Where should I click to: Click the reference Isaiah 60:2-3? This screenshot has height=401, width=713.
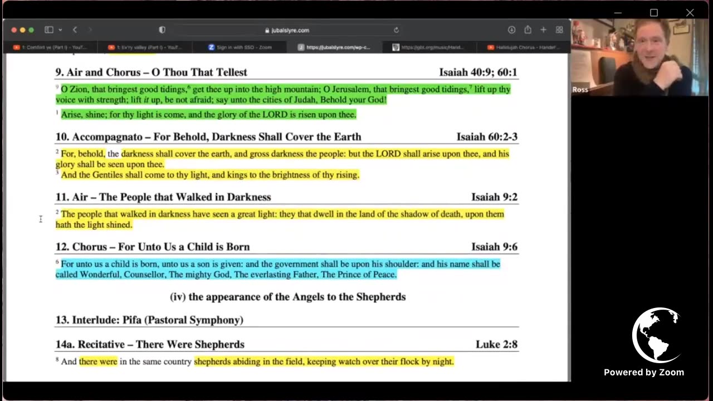(487, 137)
